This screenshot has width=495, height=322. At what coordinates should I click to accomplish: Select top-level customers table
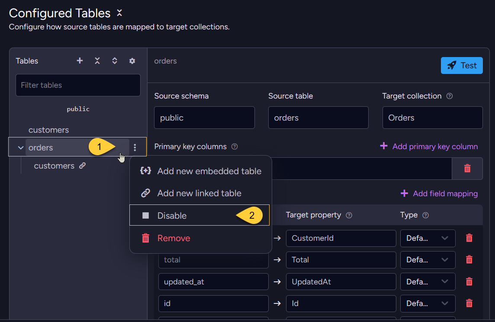(48, 130)
